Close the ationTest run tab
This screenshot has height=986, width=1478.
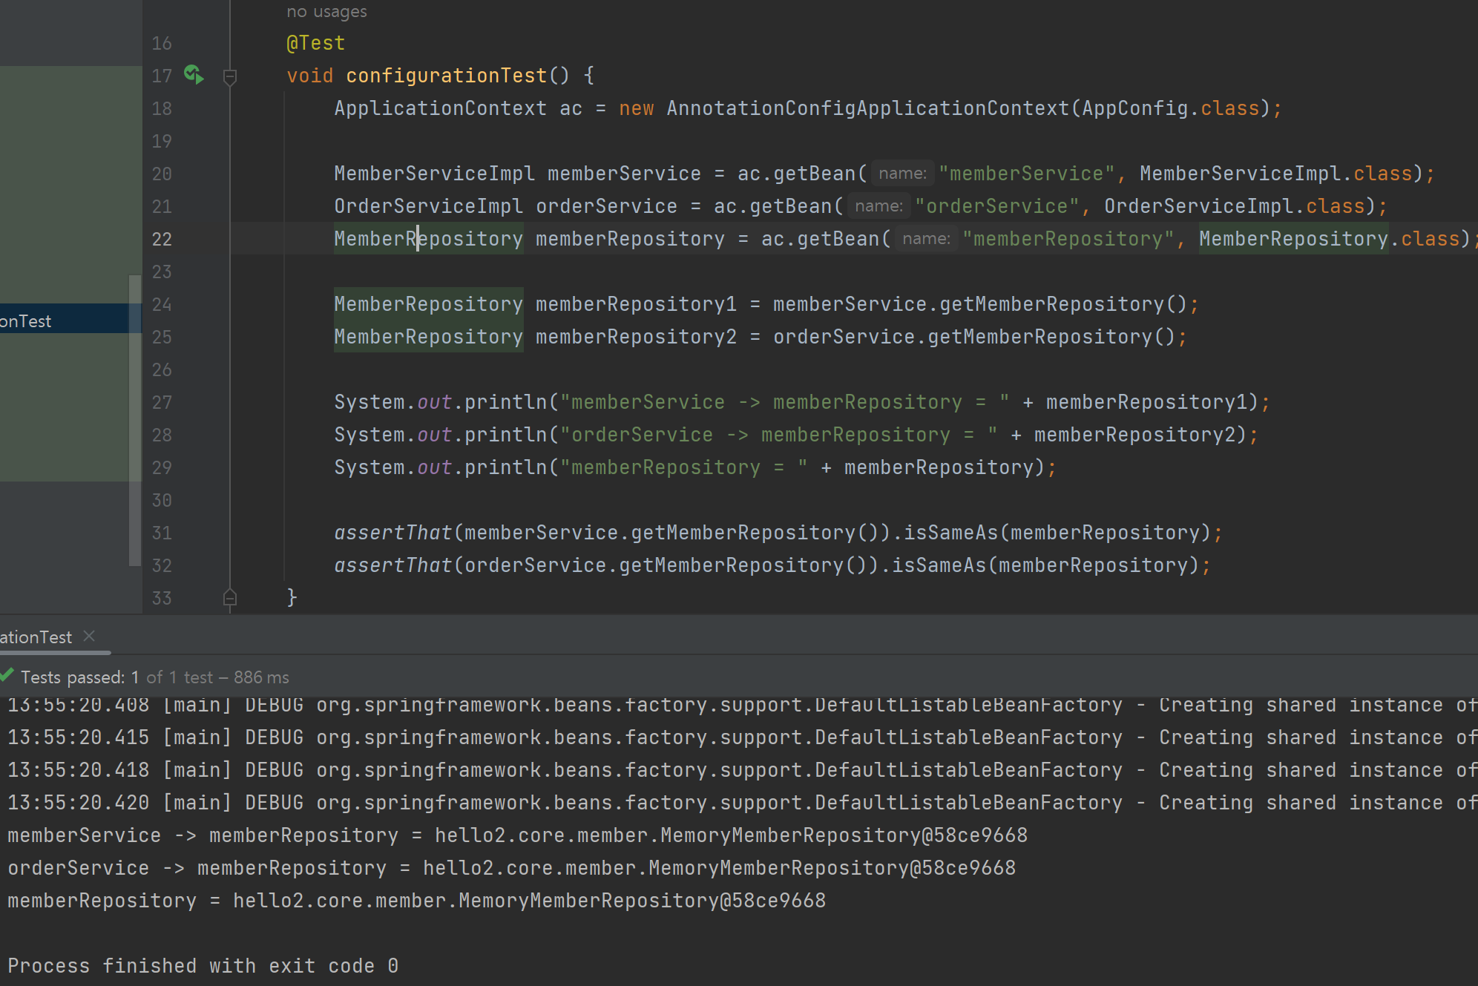coord(90,637)
